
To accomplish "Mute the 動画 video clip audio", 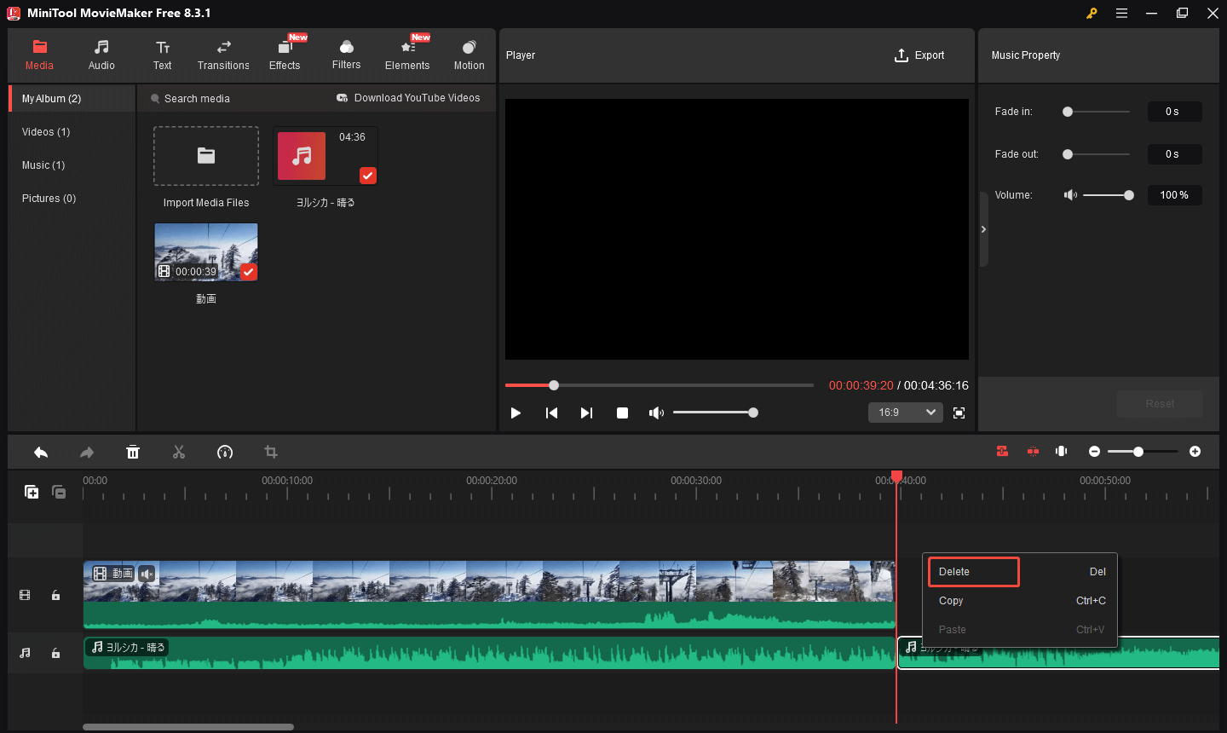I will pos(147,574).
